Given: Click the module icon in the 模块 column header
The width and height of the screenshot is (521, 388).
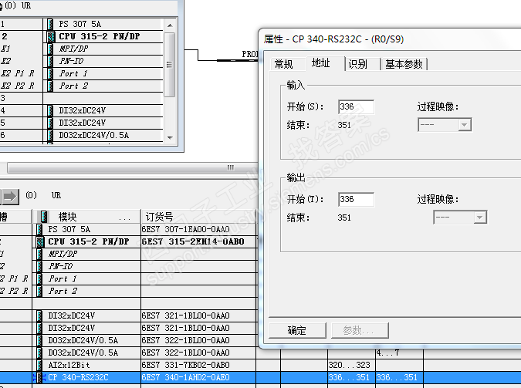Looking at the screenshot, I should click(44, 217).
